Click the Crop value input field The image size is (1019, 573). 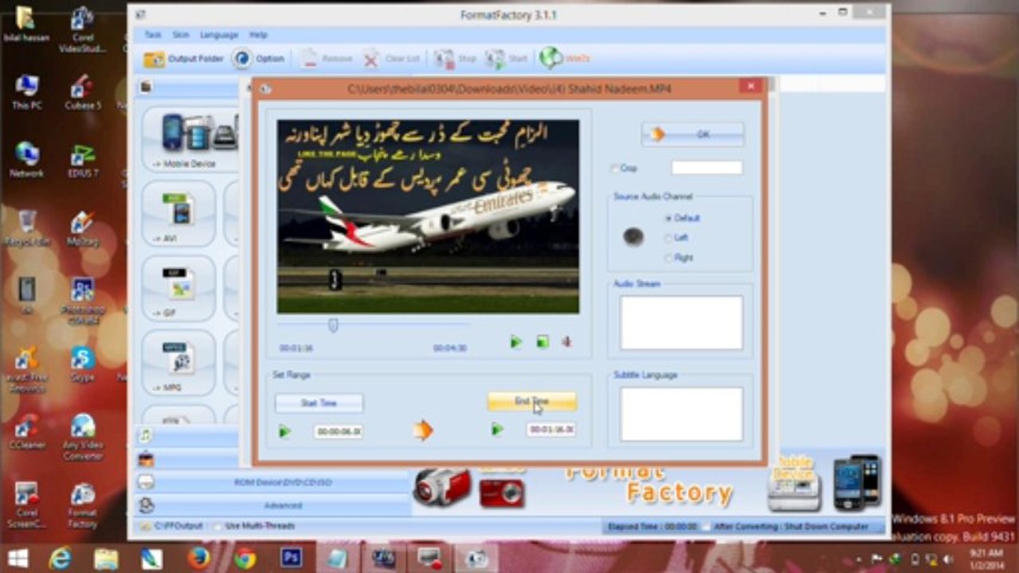pos(707,168)
